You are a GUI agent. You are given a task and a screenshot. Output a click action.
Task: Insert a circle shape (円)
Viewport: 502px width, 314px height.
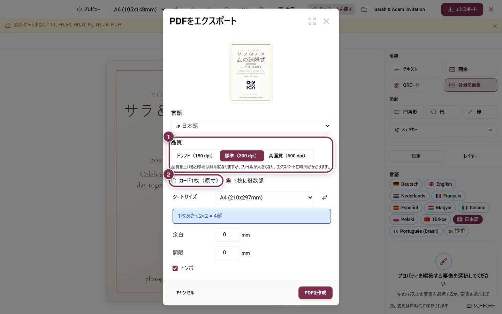coord(443,112)
